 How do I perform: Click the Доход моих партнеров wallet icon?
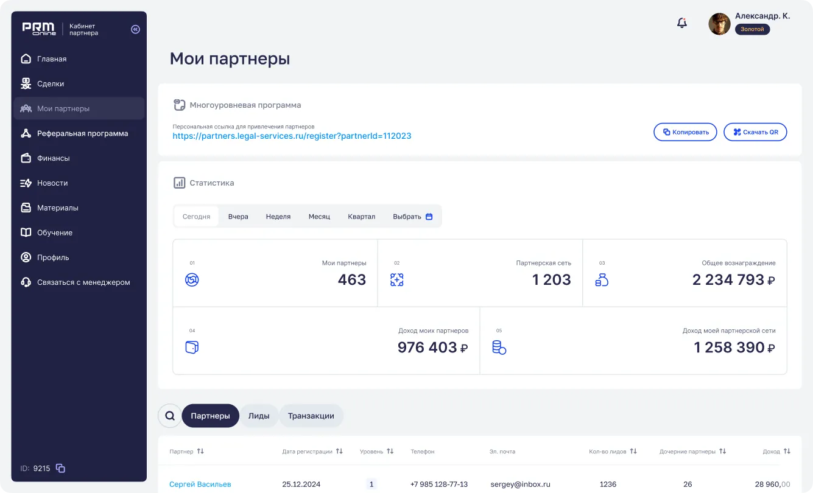coord(192,348)
